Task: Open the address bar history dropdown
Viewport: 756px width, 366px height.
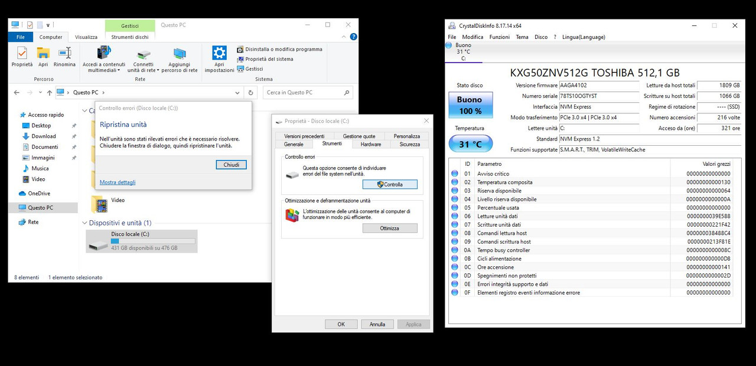Action: (237, 93)
